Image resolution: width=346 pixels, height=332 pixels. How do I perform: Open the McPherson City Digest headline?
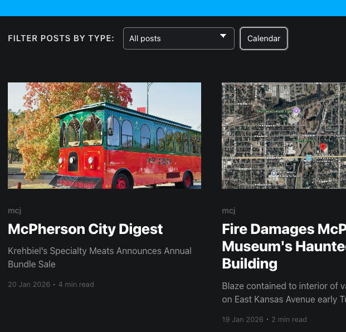[85, 229]
